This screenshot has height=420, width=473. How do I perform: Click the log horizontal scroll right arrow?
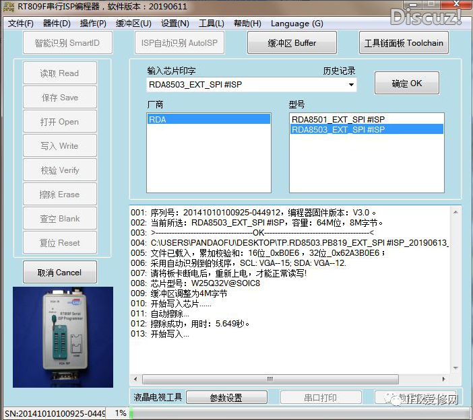pos(444,379)
